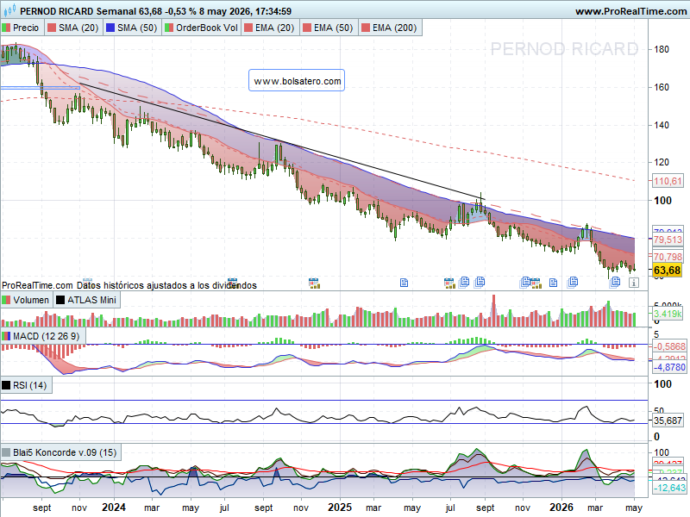
Task: Click the MACD (12 26 9) color swatch
Action: (6, 336)
